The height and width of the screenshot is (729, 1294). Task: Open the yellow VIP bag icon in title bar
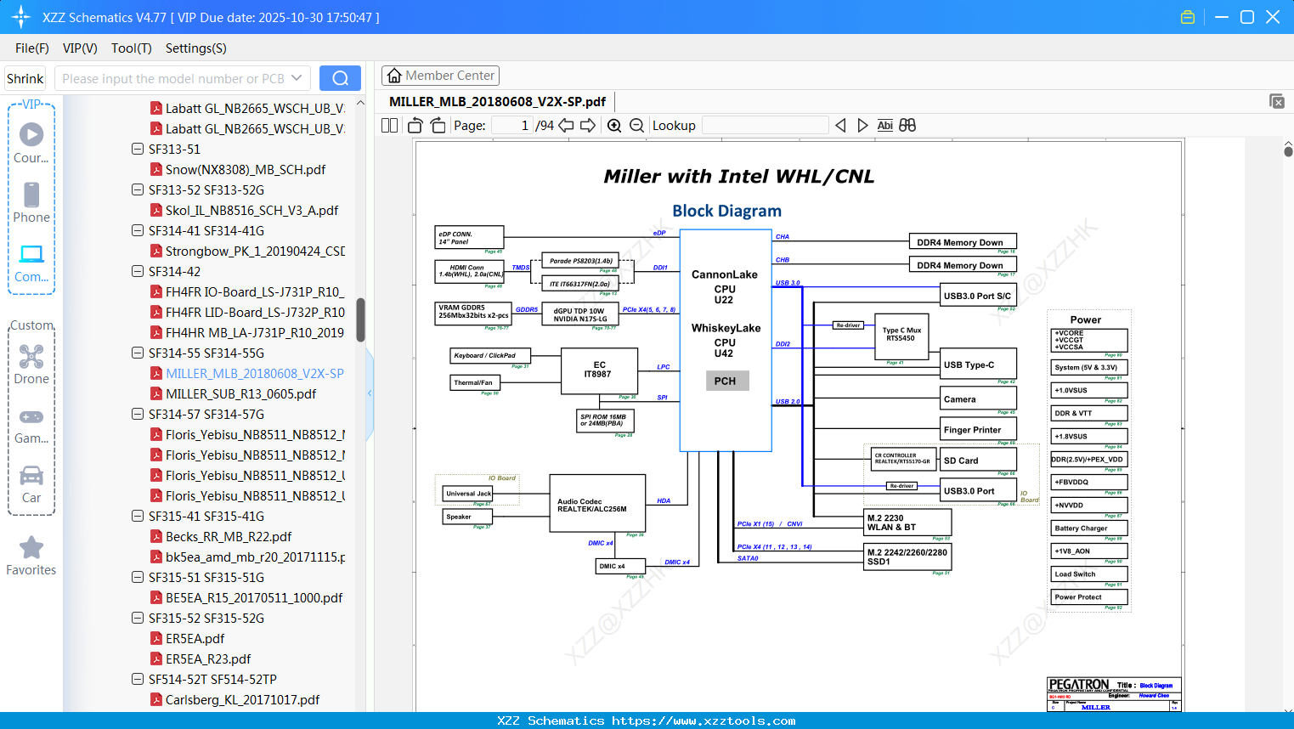[x=1188, y=17]
